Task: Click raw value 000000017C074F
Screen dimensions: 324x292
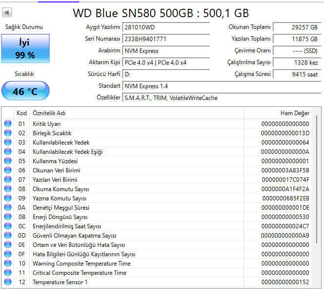Action: click(285, 180)
